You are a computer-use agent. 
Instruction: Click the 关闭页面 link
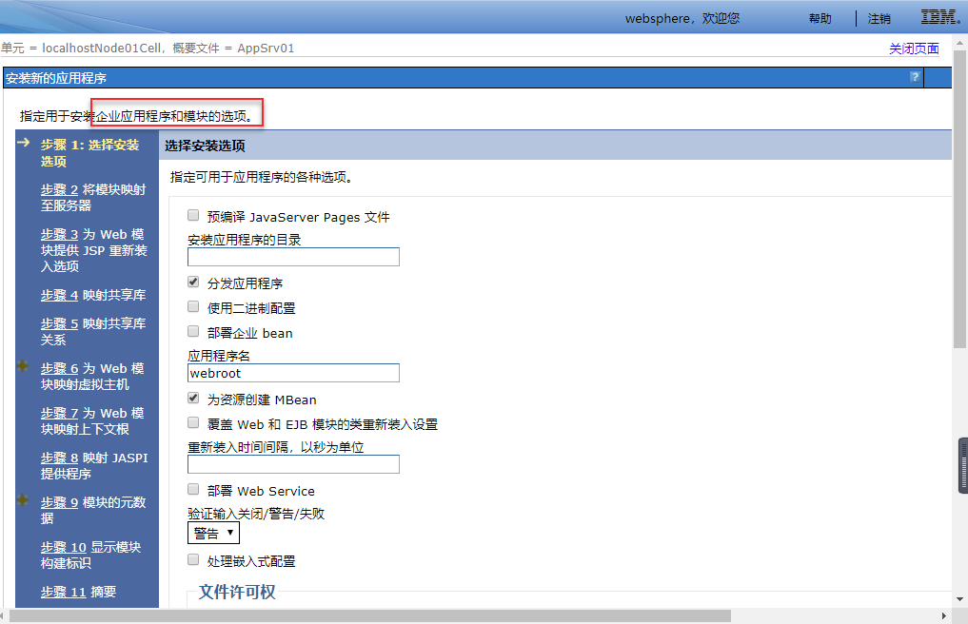point(914,49)
